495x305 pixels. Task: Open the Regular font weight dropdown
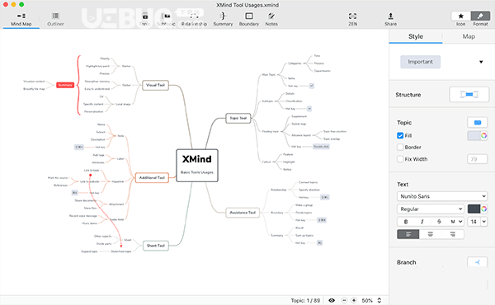[x=431, y=209]
